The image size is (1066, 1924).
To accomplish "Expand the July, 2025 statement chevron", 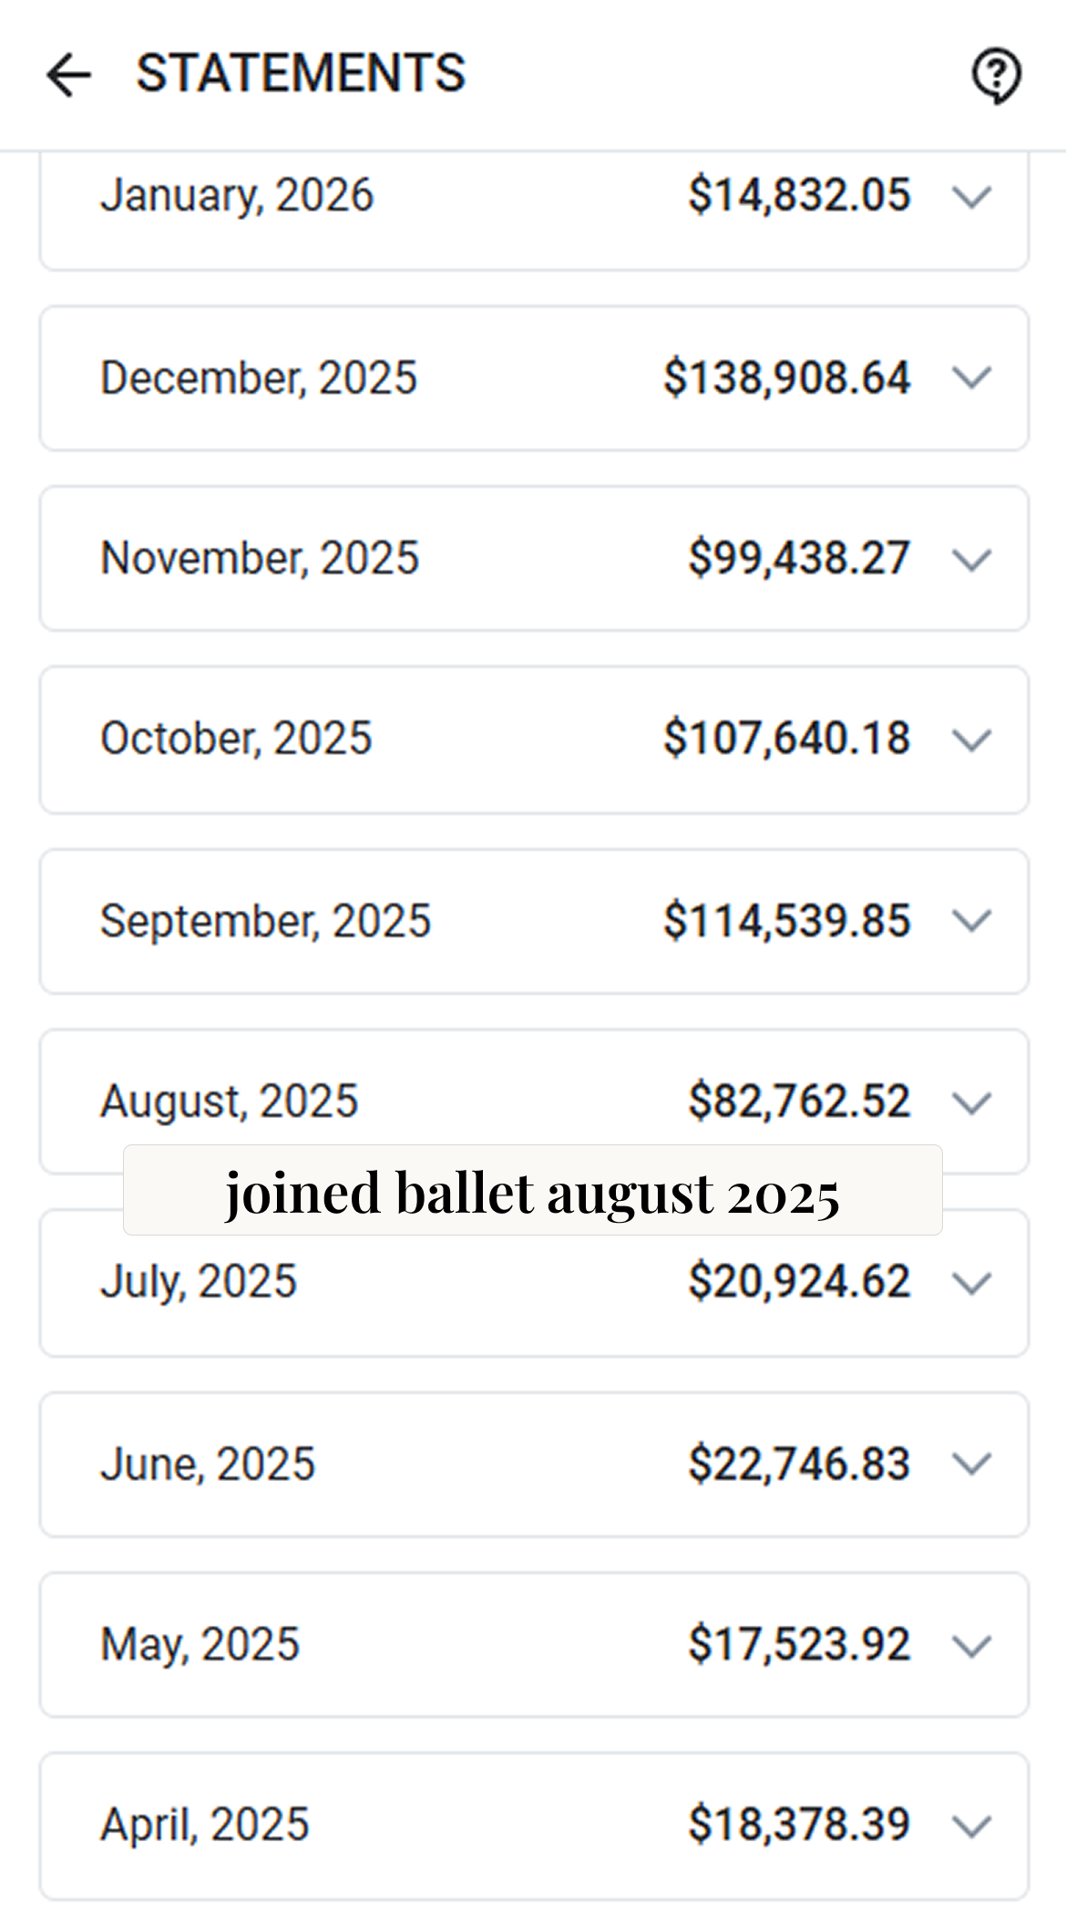I will [x=971, y=1283].
